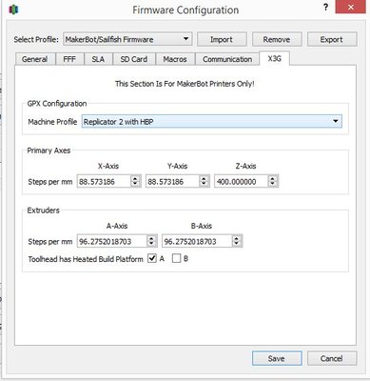Close the Firmware Configuration dialog
The width and height of the screenshot is (370, 381).
coord(351,7)
